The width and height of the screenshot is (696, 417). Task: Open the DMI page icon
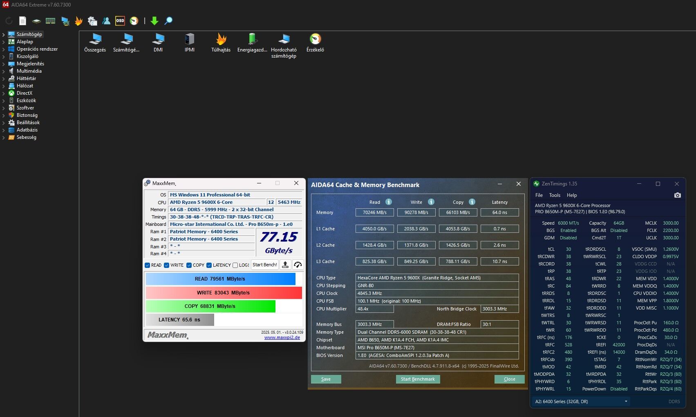158,42
